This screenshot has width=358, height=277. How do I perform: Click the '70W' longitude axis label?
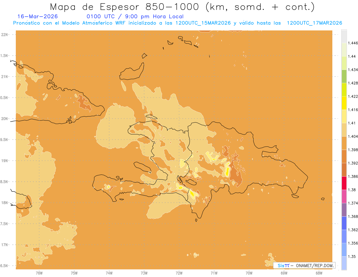(x=249, y=273)
